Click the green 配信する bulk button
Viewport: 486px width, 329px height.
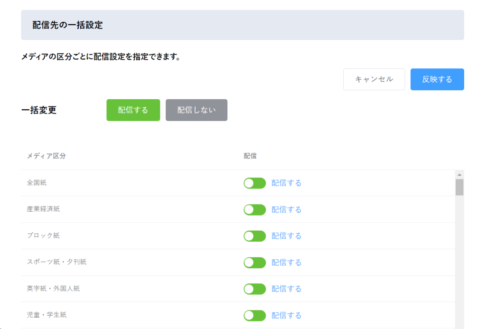point(133,110)
